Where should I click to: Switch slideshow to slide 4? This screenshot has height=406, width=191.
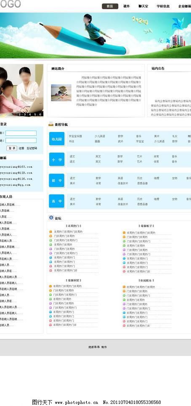point(30,114)
